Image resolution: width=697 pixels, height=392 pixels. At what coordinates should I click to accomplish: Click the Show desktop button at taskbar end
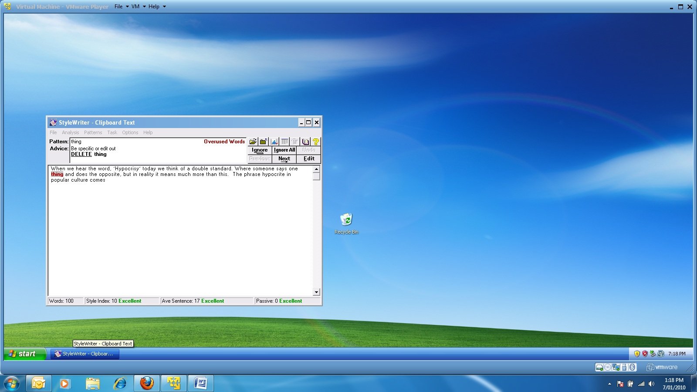693,384
